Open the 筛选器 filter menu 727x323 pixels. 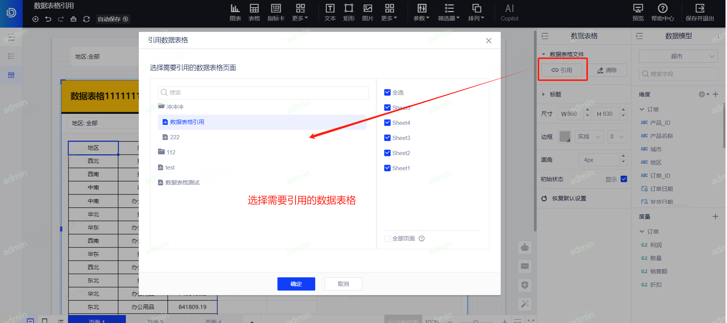click(x=449, y=12)
